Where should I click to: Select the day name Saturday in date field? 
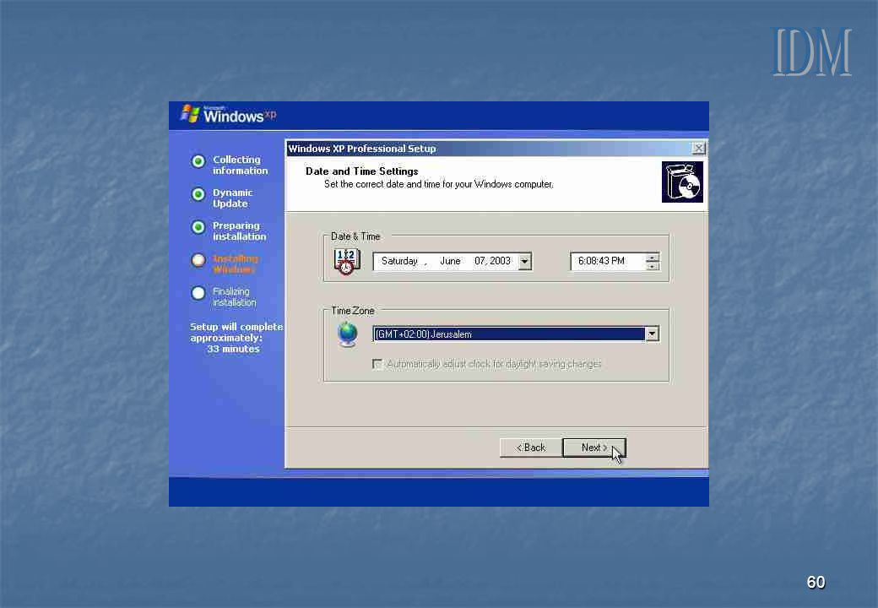(399, 262)
